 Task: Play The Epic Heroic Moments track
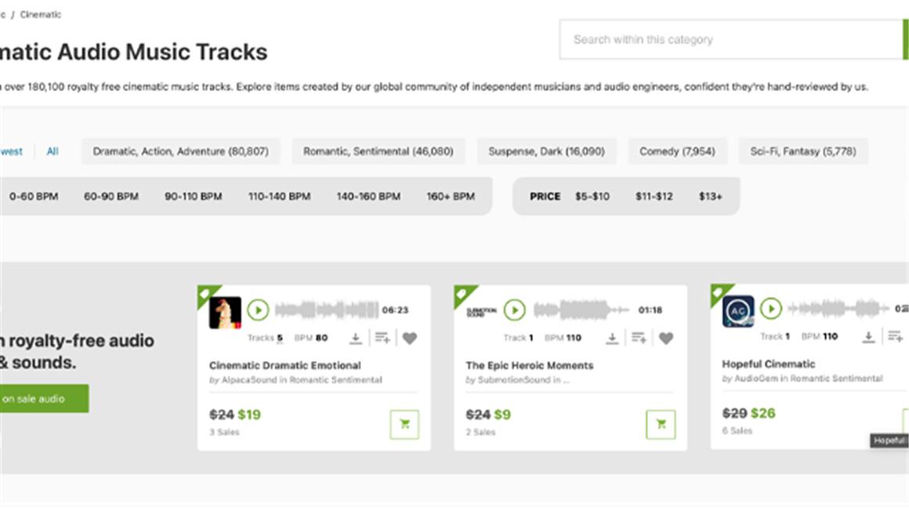514,310
